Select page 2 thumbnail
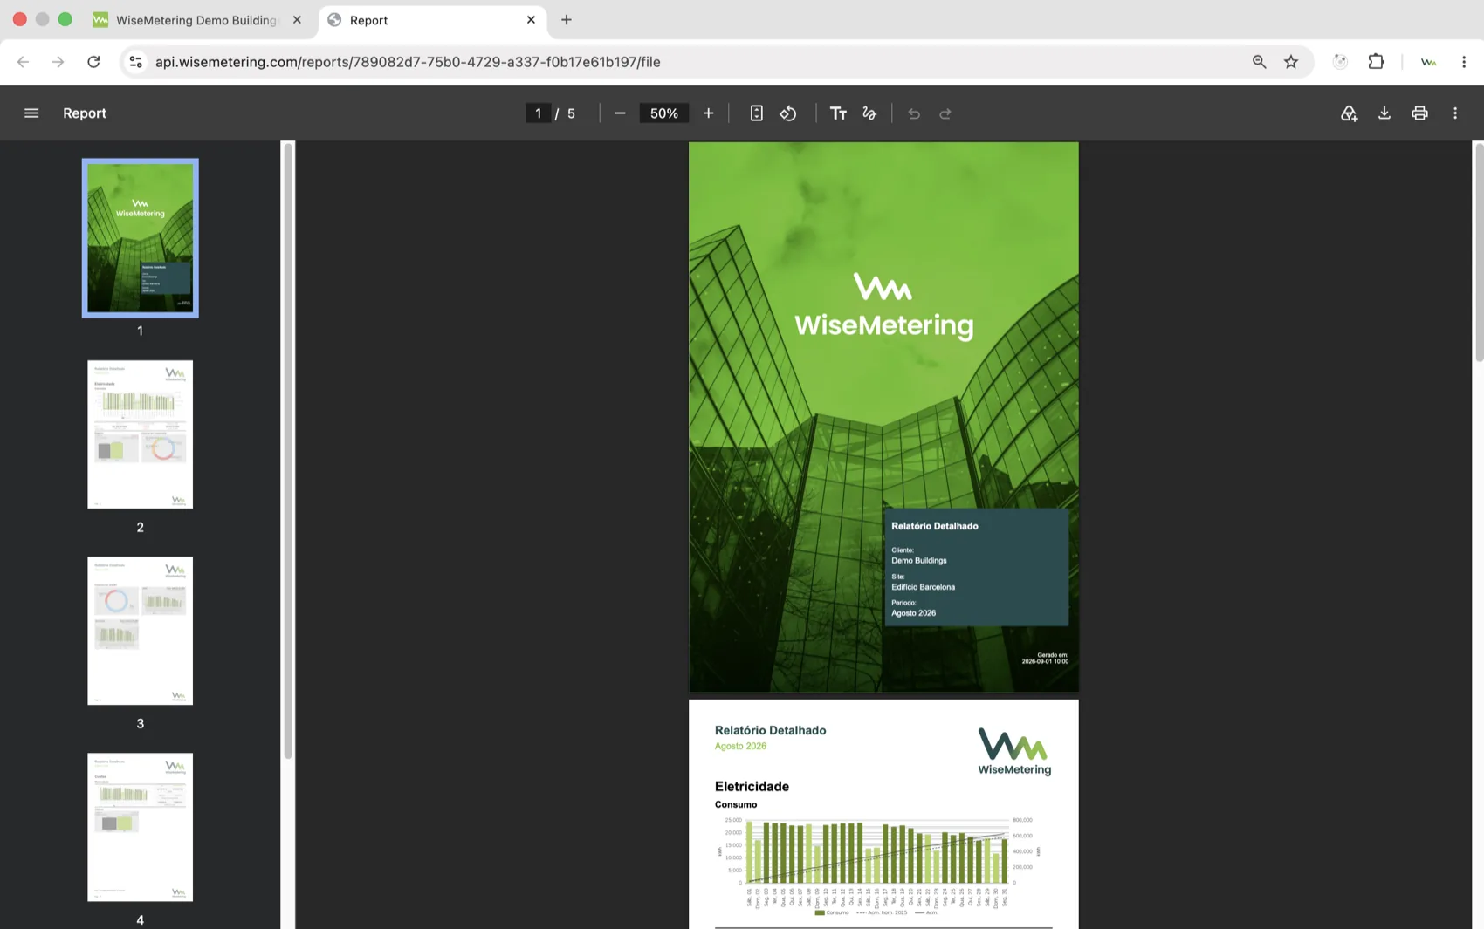The image size is (1484, 929). 140,434
